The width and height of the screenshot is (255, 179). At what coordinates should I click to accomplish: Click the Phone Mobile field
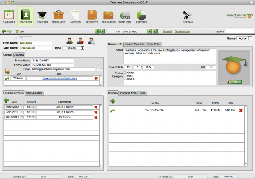click(52, 65)
